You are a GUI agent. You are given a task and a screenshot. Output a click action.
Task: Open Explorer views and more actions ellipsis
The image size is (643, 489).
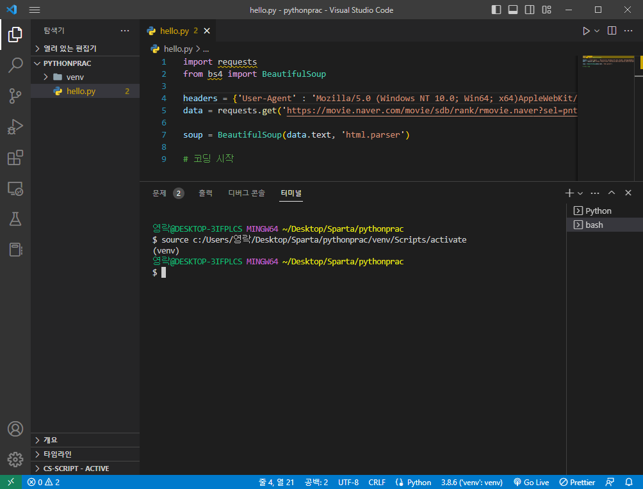coord(125,31)
